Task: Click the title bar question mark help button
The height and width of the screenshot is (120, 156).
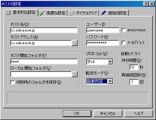Action: (146, 4)
